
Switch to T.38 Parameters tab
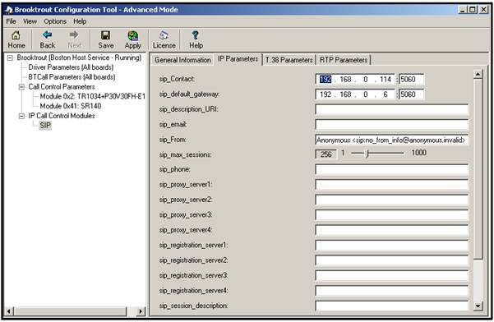click(289, 60)
